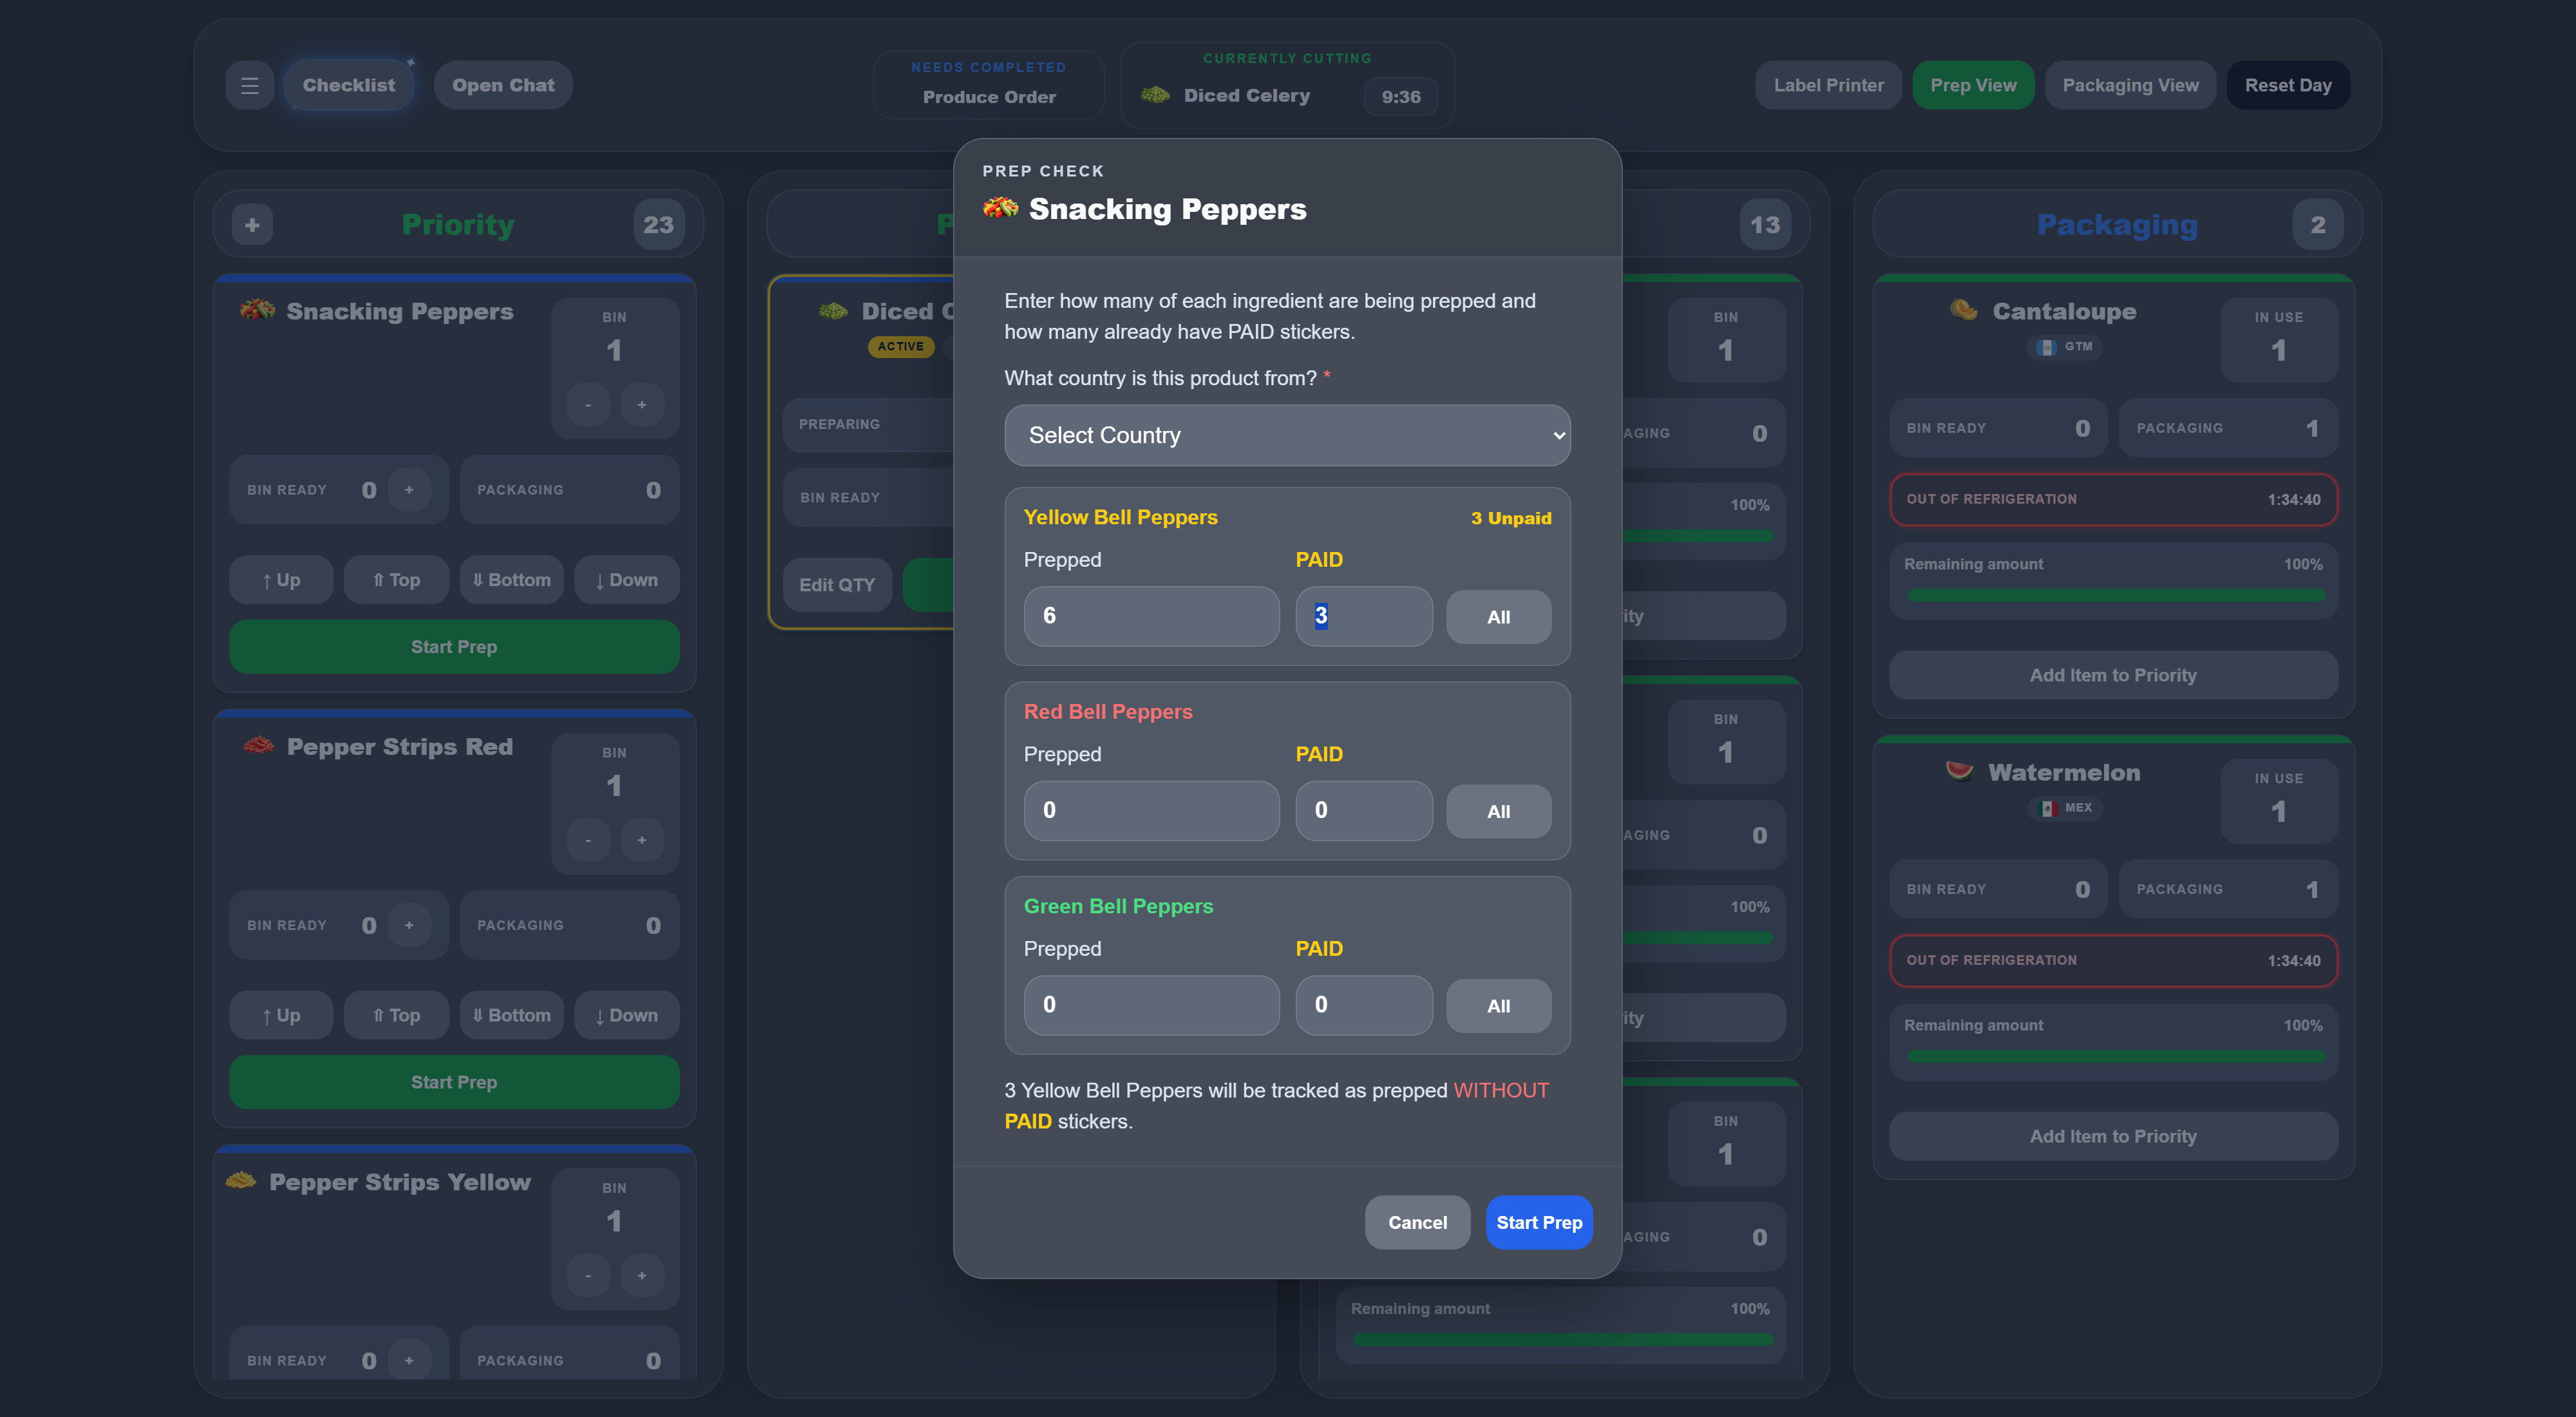
Task: Open the Label Printer
Action: 1828,85
